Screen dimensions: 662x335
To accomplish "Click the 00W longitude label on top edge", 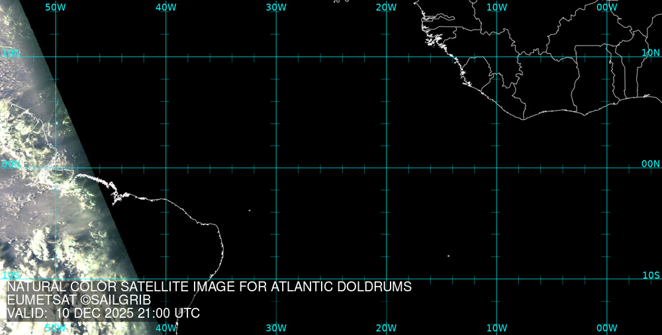I will (606, 7).
